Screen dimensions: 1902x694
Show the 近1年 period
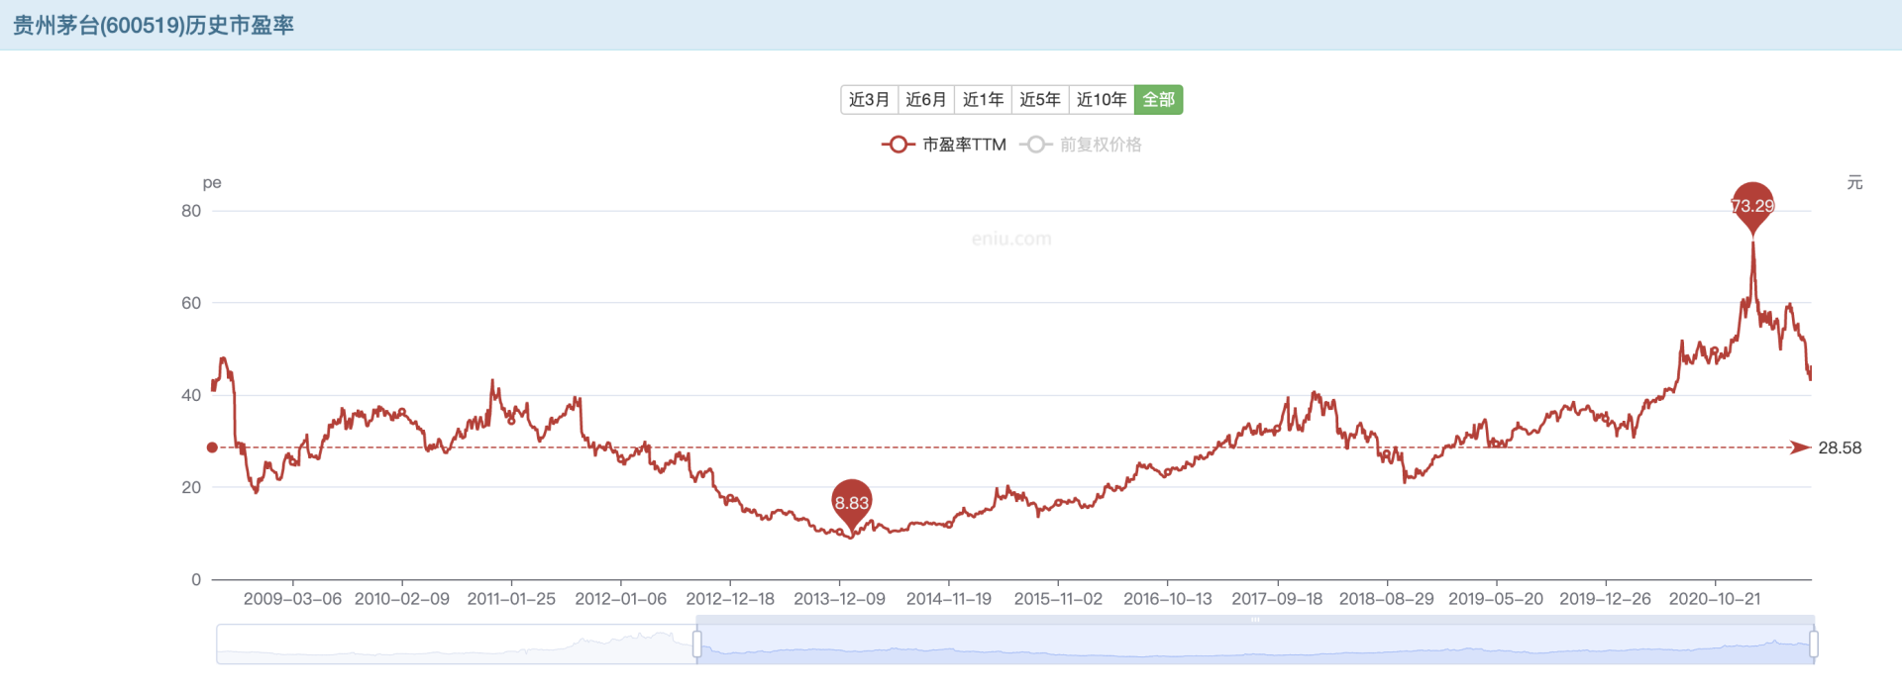[983, 100]
